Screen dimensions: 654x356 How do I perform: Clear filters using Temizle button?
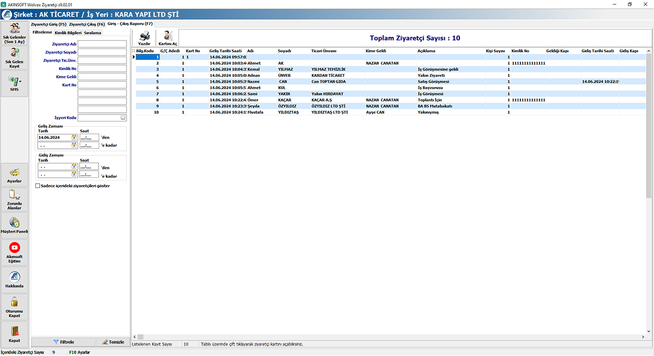(113, 342)
